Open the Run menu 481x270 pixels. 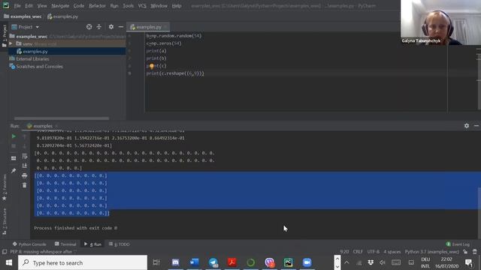[114, 6]
